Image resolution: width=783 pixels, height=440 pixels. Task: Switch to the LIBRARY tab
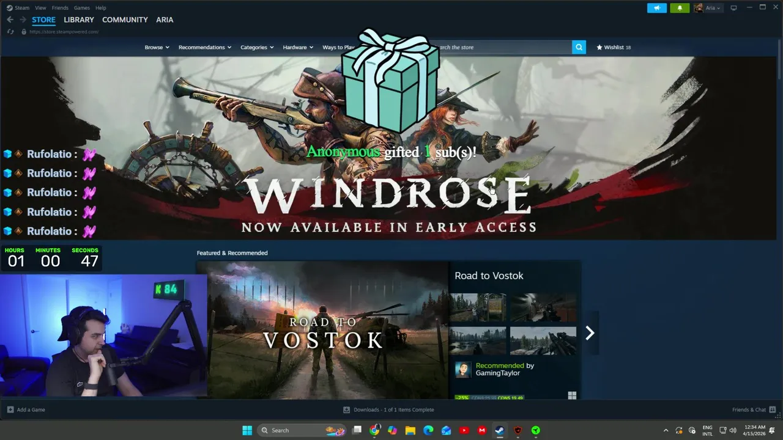pyautogui.click(x=79, y=20)
